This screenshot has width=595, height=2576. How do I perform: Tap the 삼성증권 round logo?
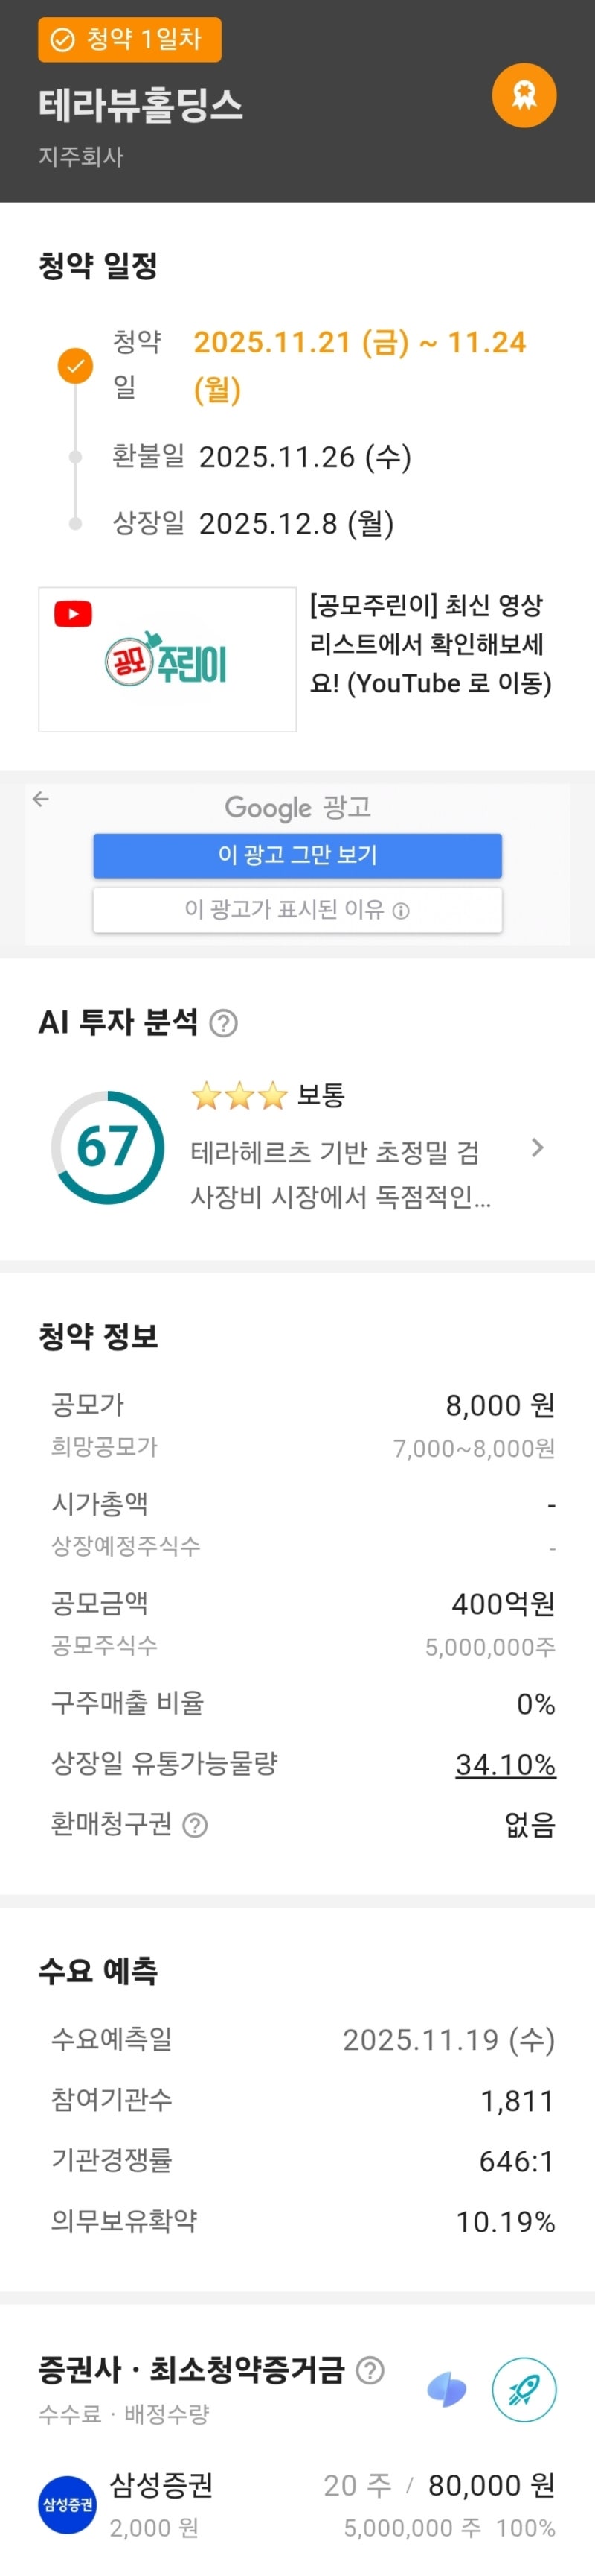67,2504
